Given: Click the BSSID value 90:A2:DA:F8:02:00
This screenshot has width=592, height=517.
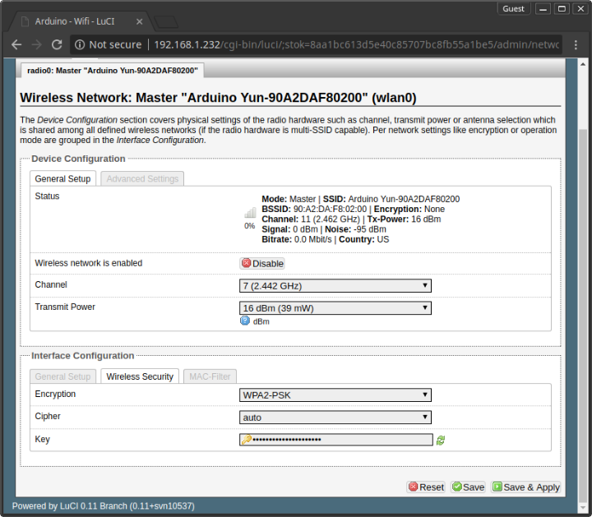Looking at the screenshot, I should pos(330,209).
